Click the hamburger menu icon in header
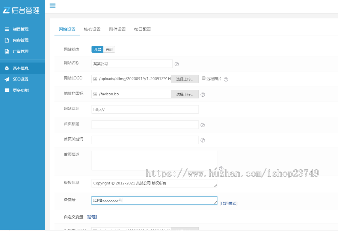Viewport: 338px width, 231px height. point(53,6)
